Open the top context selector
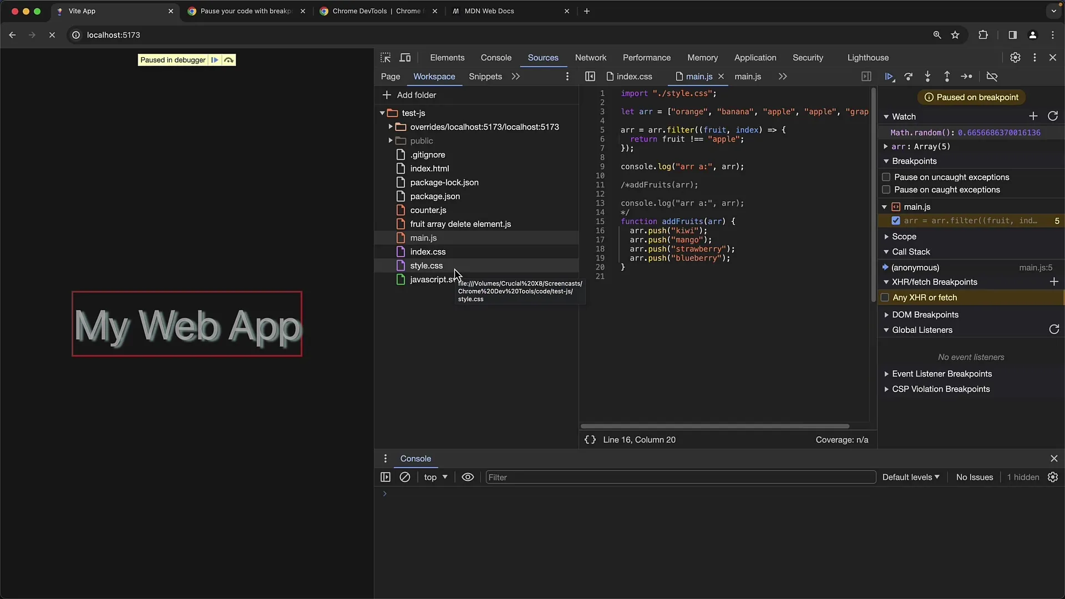 click(x=435, y=478)
